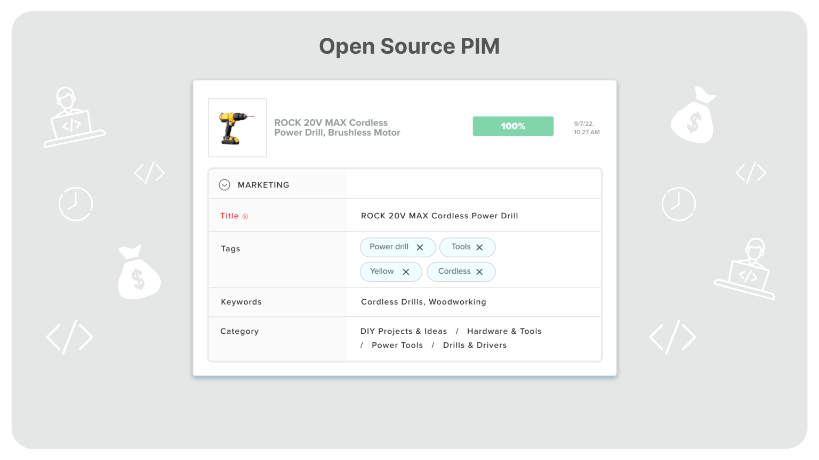
Task: Click the clock icon on the right side
Action: point(678,204)
